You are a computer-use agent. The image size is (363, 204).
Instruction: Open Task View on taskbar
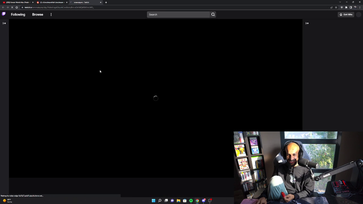coord(166,201)
